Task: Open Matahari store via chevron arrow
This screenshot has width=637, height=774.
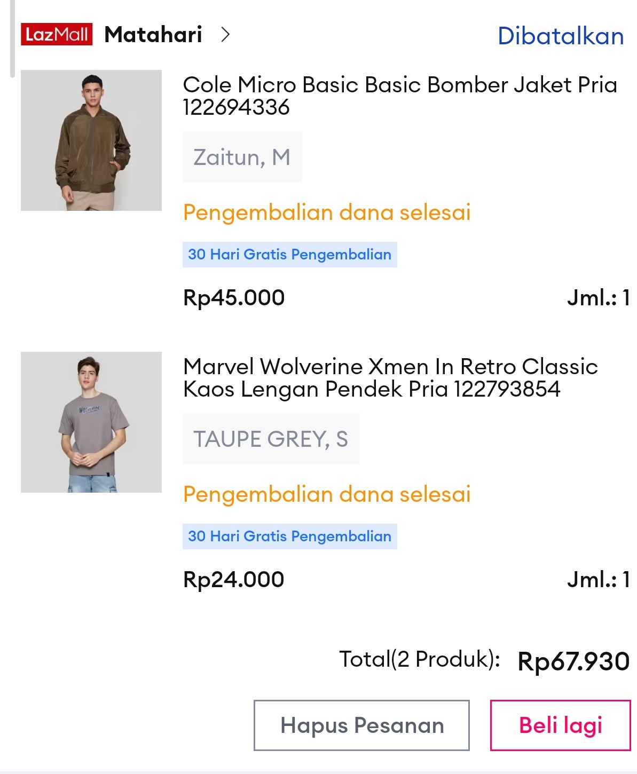Action: click(x=225, y=35)
